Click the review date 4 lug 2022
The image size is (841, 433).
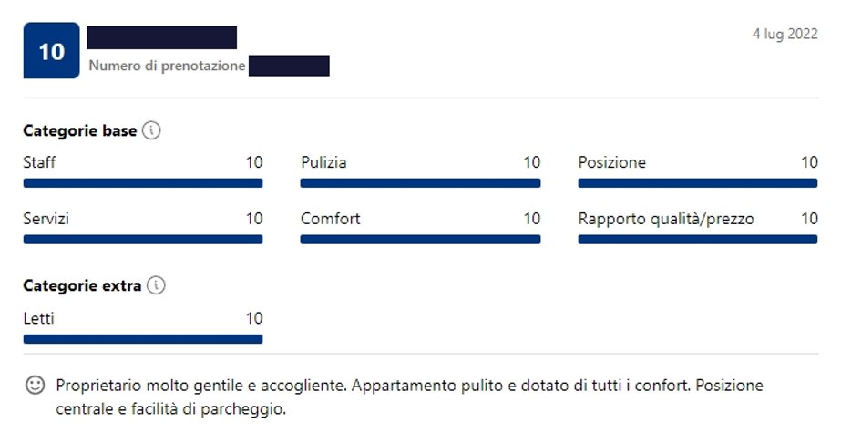[x=785, y=34]
